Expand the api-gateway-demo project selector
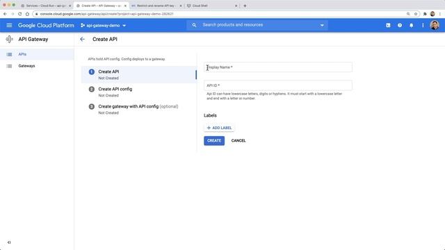This screenshot has width=445, height=250. [104, 25]
